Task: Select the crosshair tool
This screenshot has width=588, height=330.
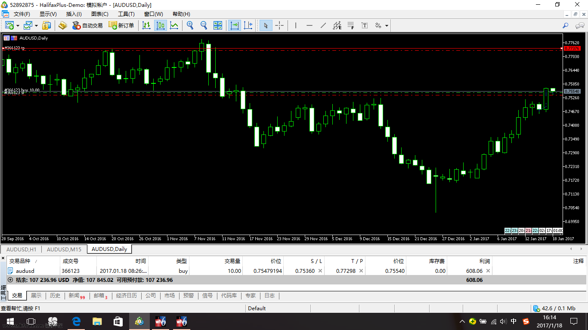Action: click(x=279, y=25)
